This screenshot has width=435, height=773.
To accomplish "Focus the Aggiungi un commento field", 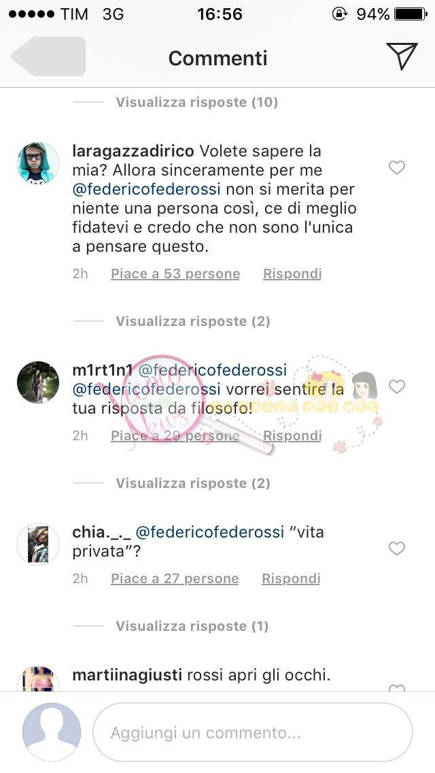I will (253, 733).
